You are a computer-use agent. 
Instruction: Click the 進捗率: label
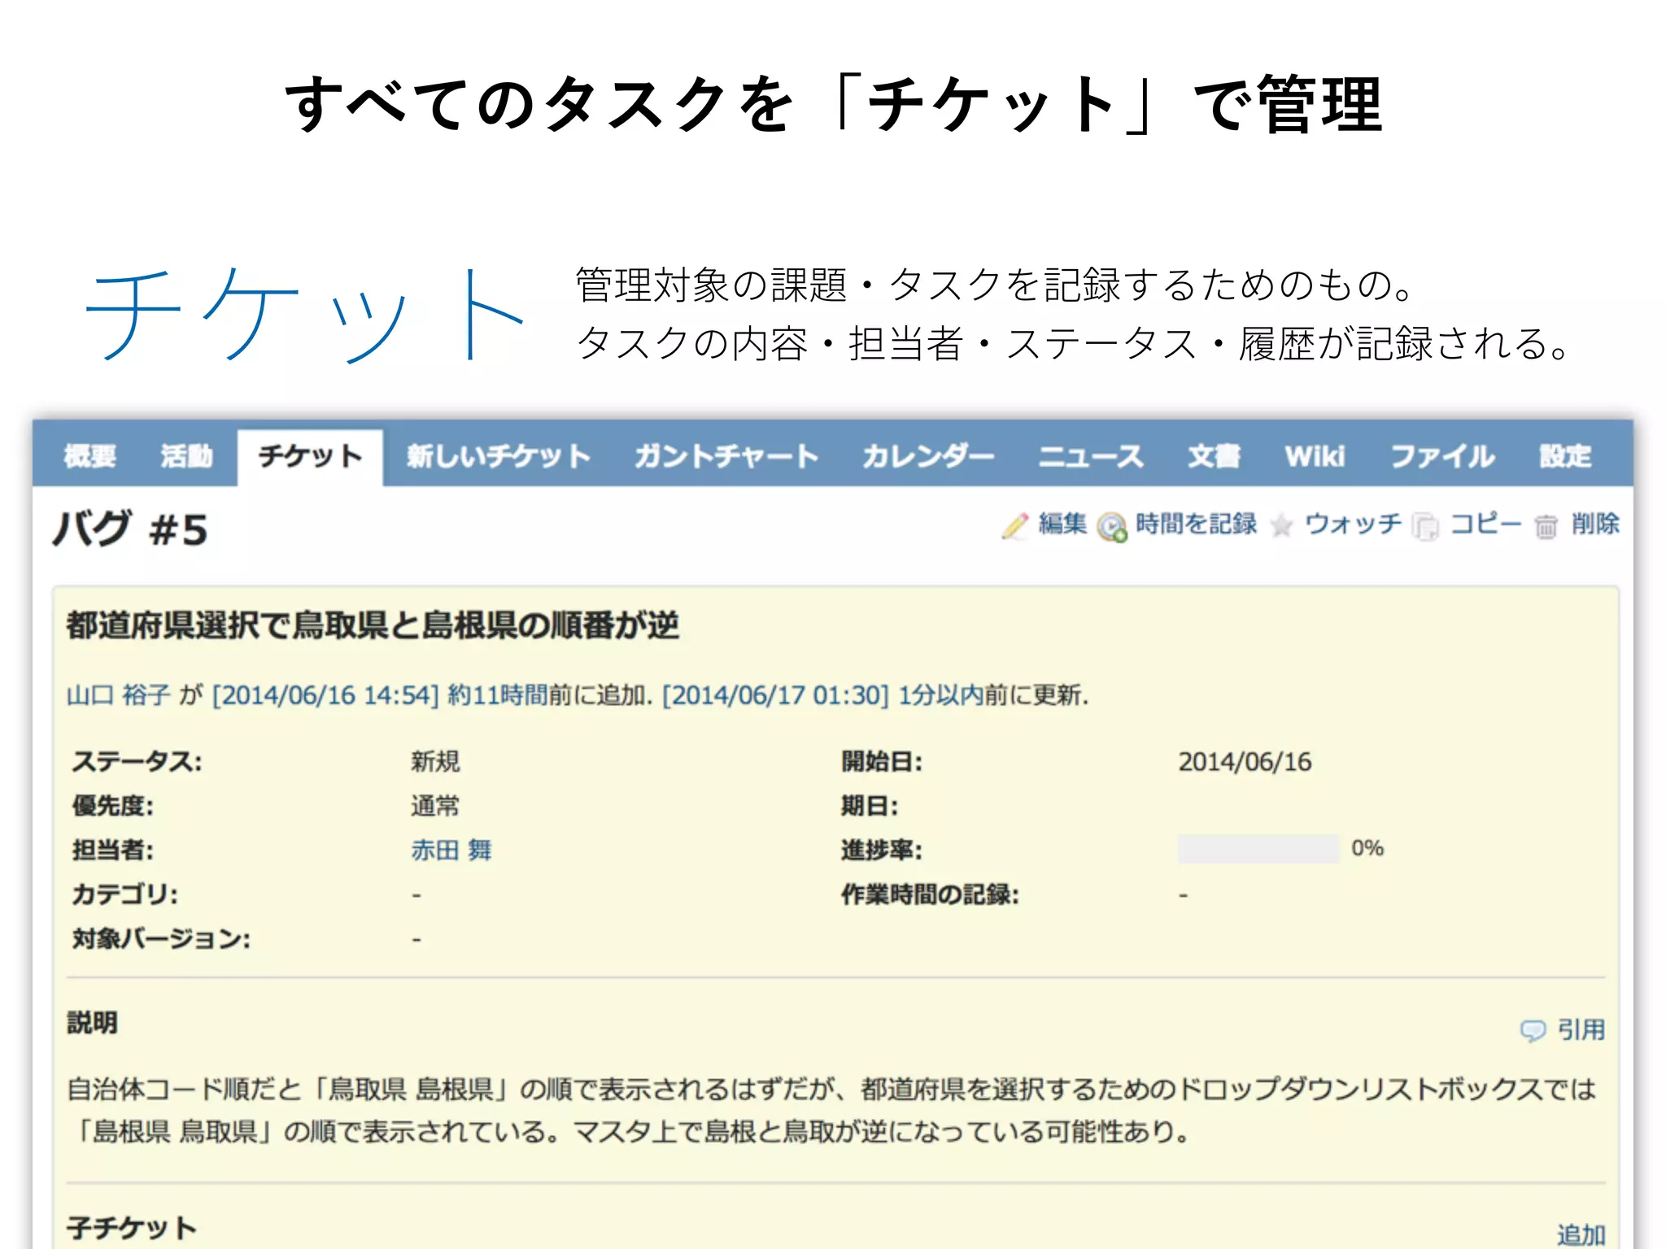(x=882, y=851)
